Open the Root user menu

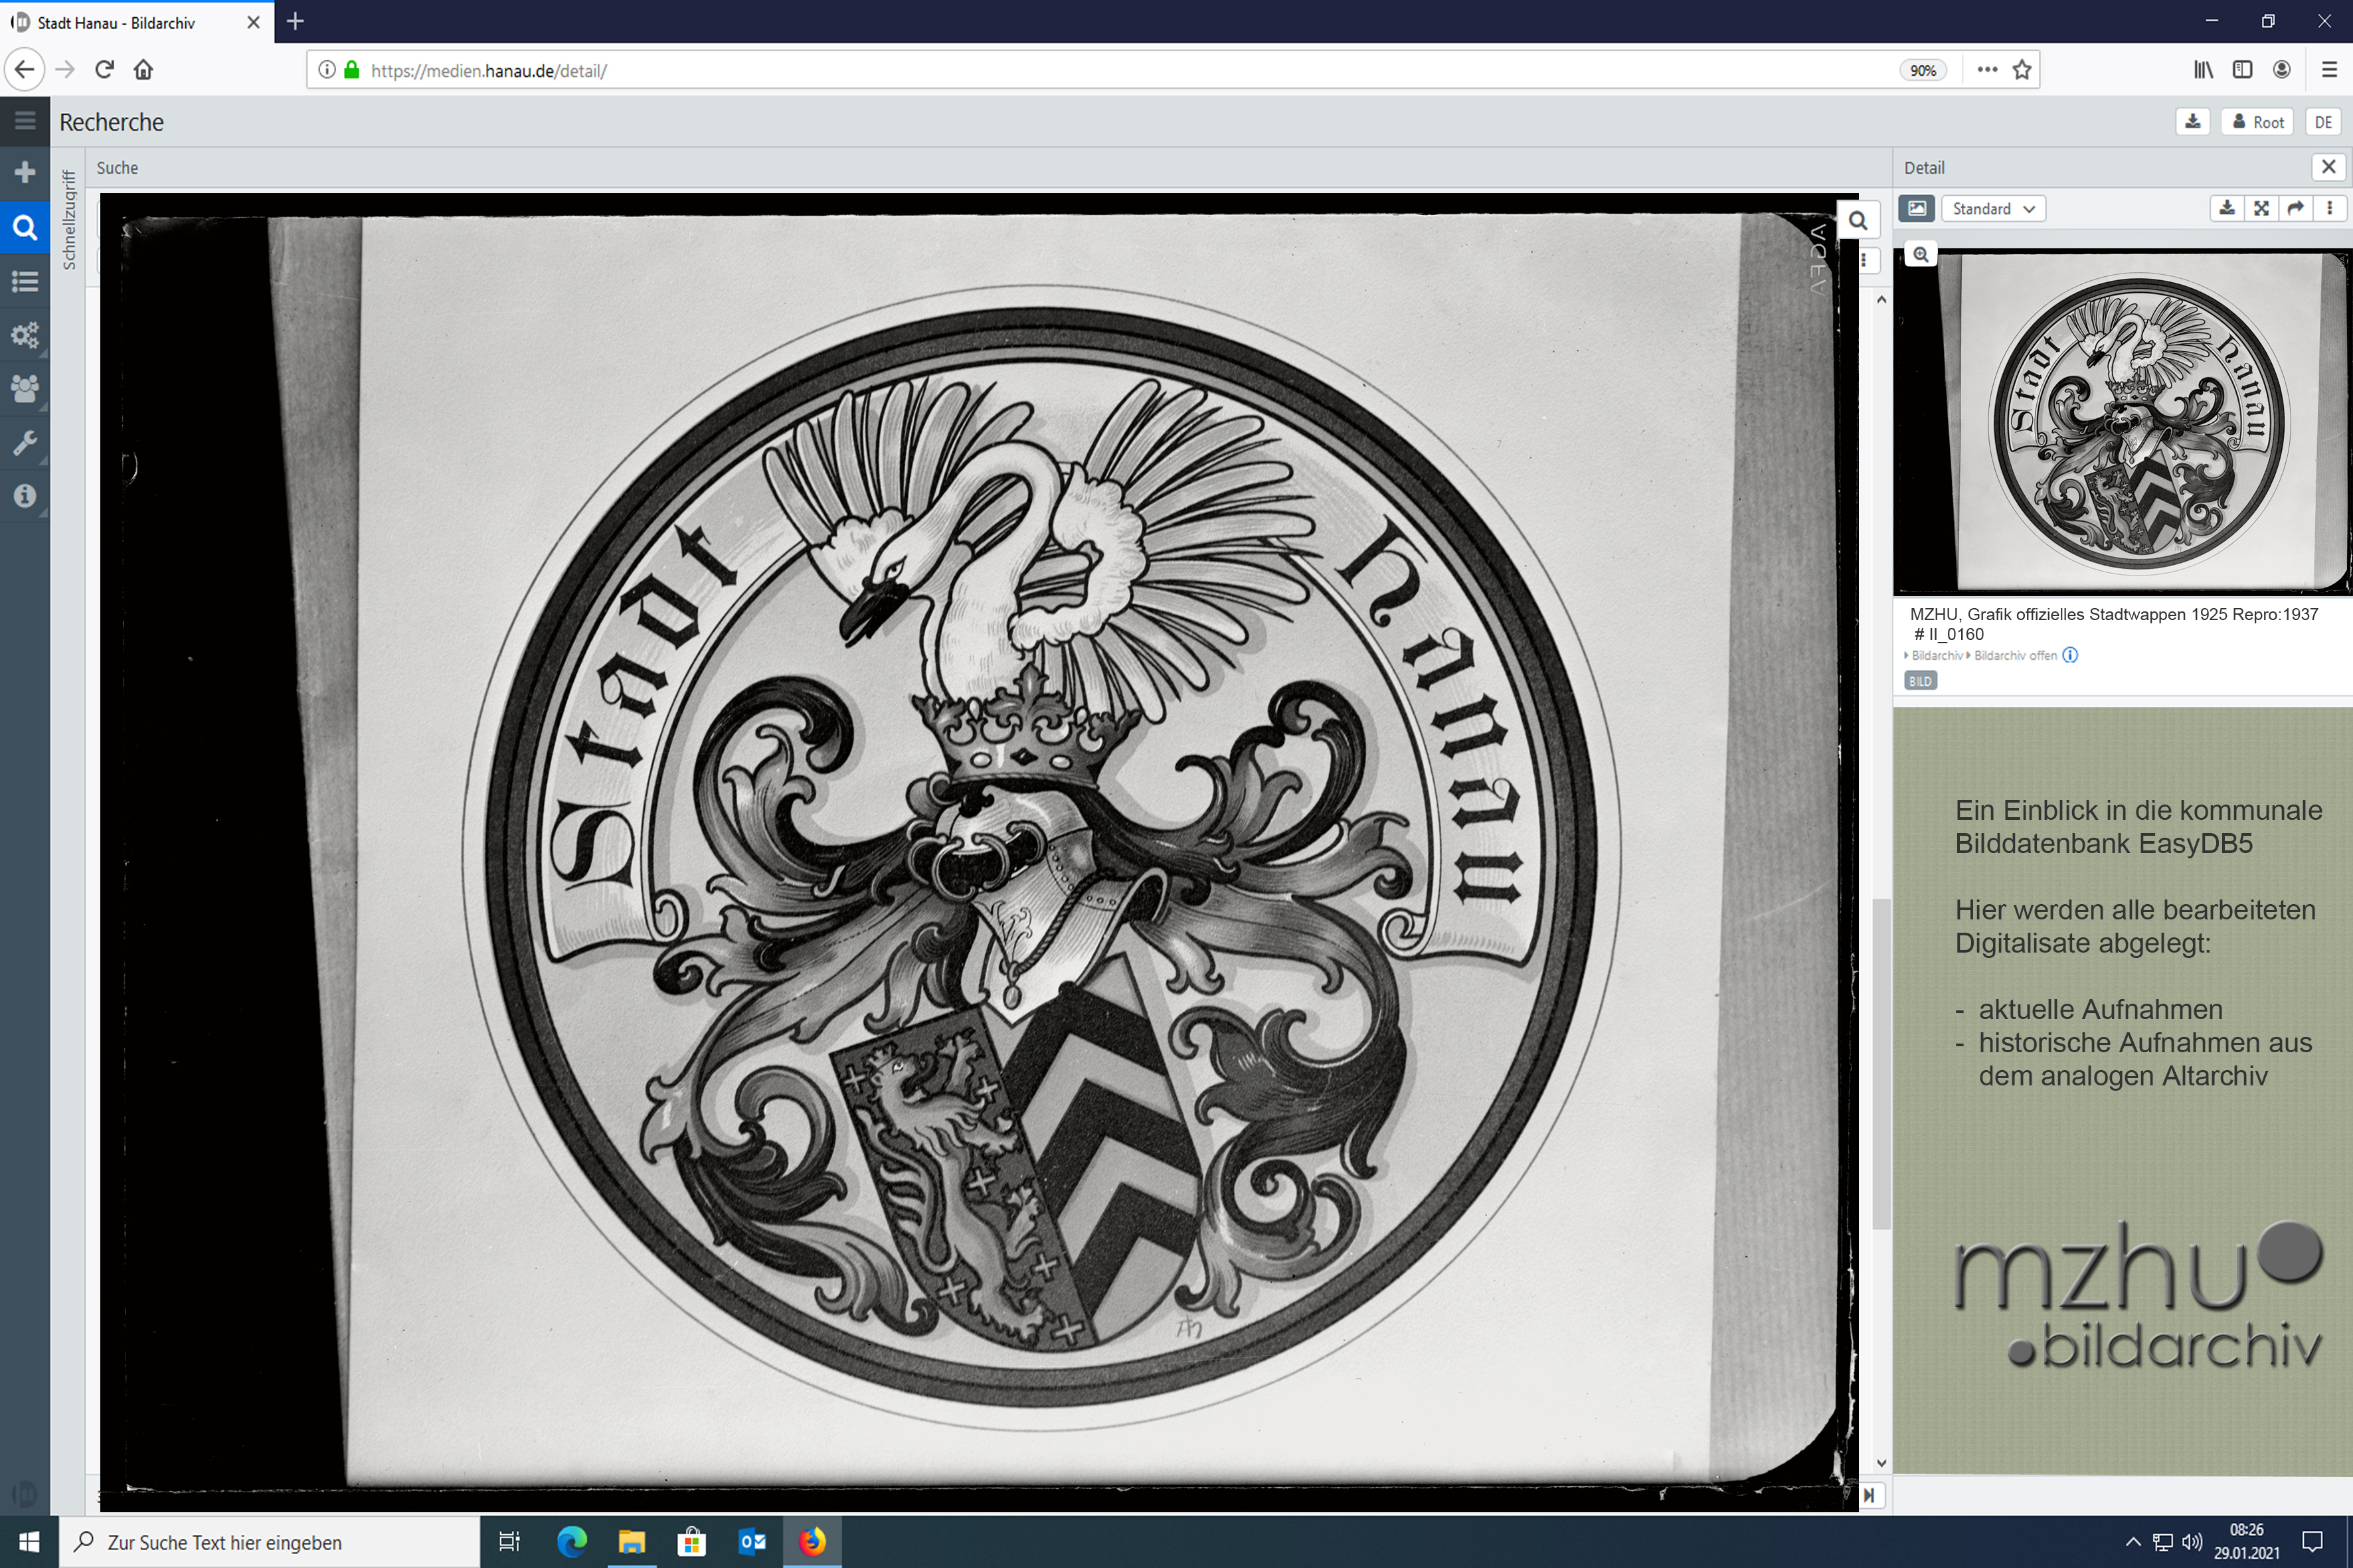click(x=2258, y=122)
